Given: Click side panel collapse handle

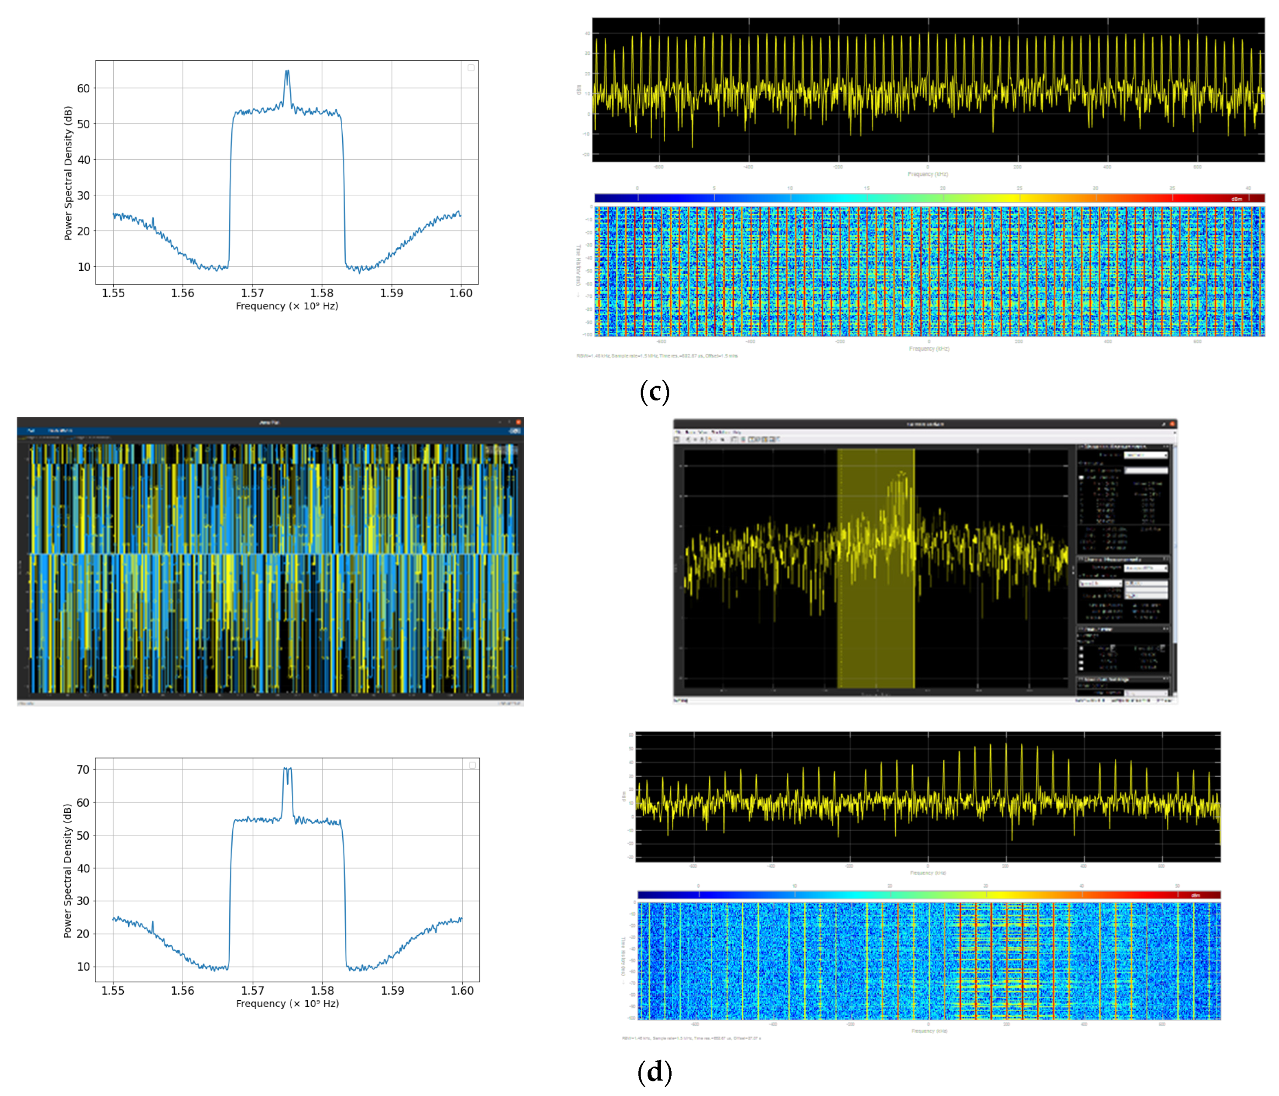Looking at the screenshot, I should coord(1073,571).
